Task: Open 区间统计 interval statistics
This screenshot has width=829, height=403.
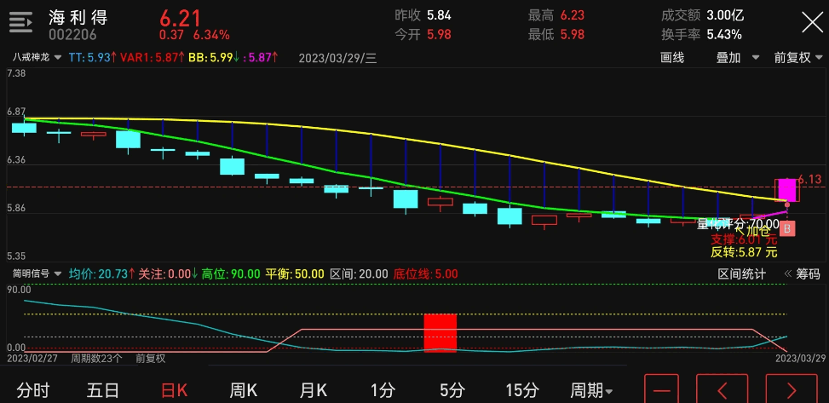Action: pyautogui.click(x=742, y=274)
